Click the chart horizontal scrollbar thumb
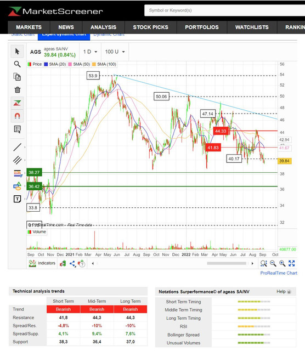Screen dimensions: 305x351 tap(227, 263)
